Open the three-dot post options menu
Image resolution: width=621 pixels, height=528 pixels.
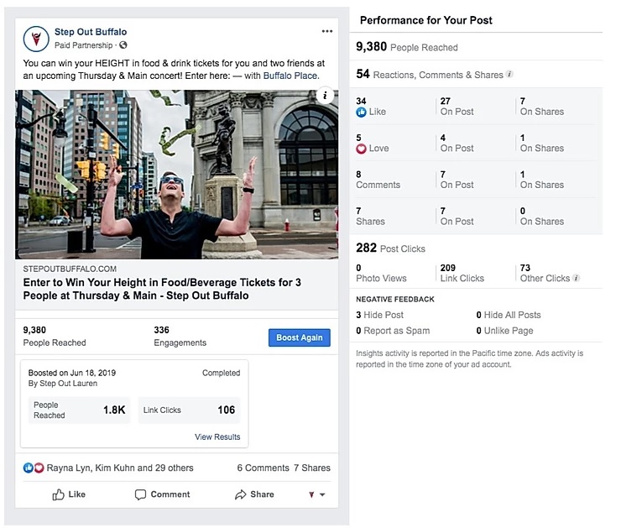tap(326, 31)
